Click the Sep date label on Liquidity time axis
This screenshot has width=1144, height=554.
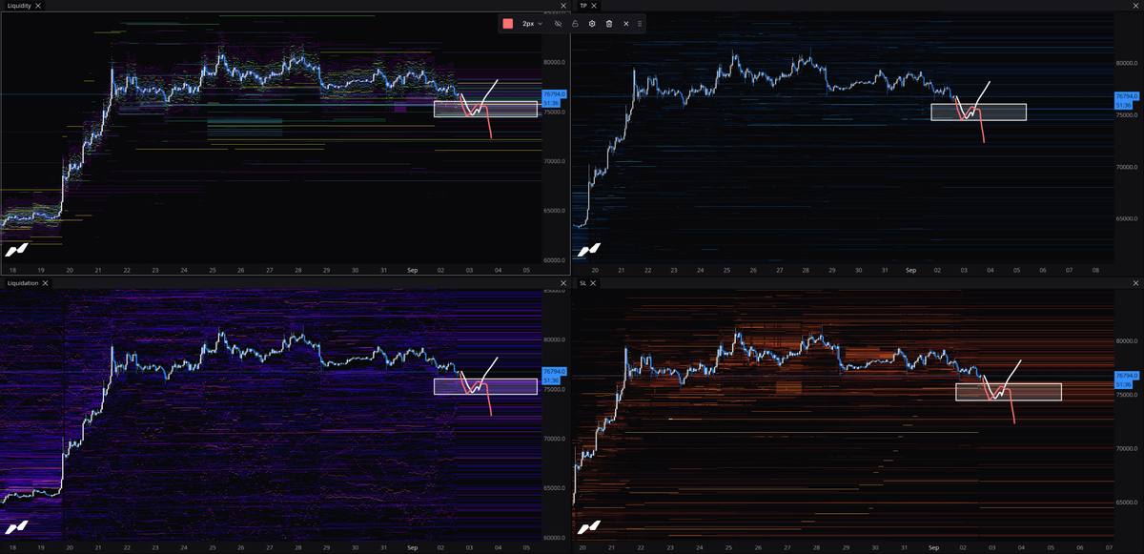click(x=413, y=271)
